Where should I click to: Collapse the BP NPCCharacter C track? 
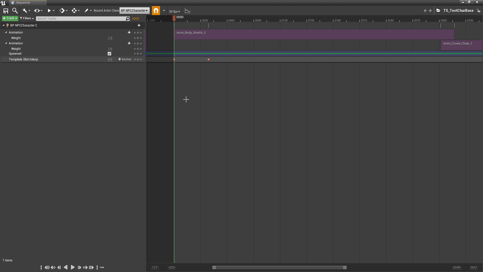tap(3, 25)
